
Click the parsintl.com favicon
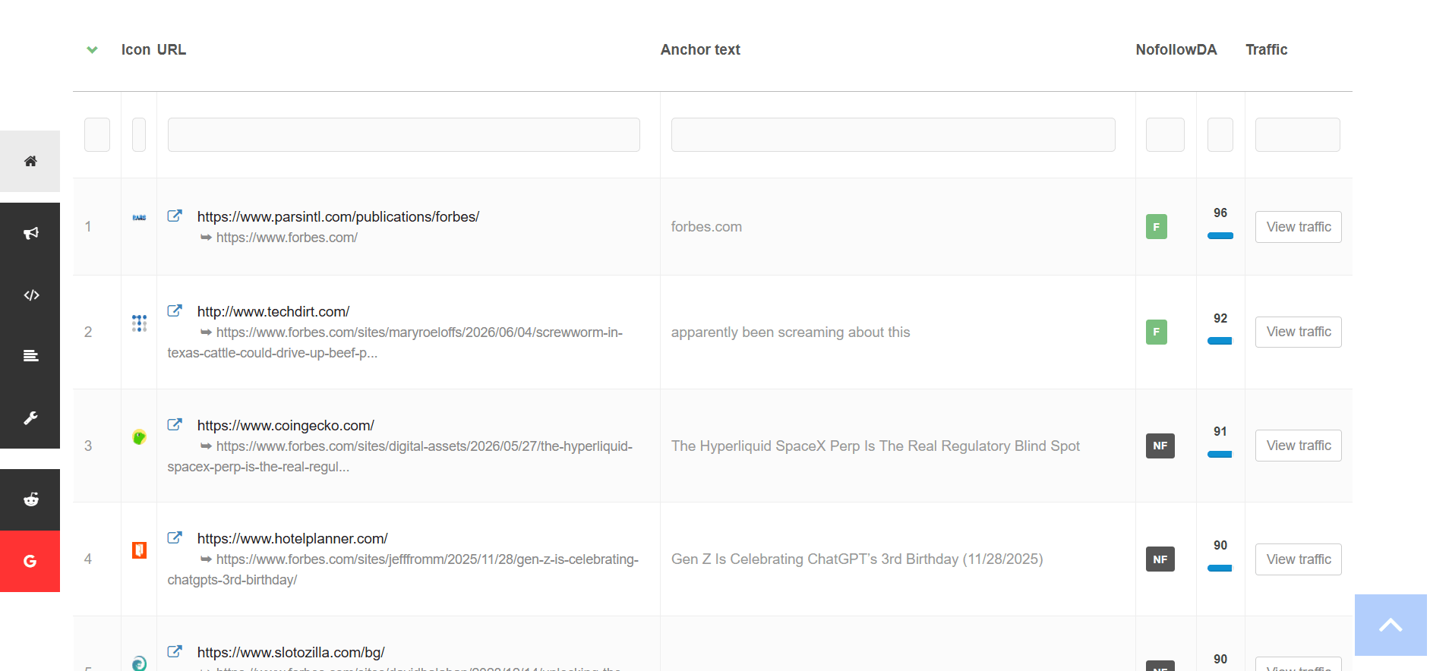click(x=139, y=218)
